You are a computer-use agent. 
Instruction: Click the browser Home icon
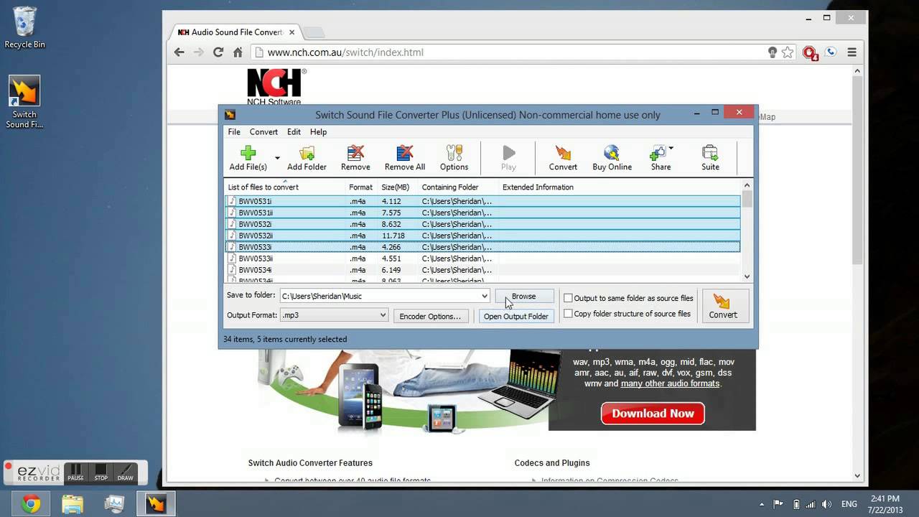[x=238, y=52]
